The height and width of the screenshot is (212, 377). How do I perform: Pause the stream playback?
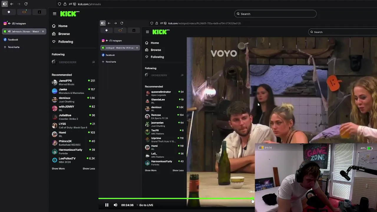pos(107,205)
